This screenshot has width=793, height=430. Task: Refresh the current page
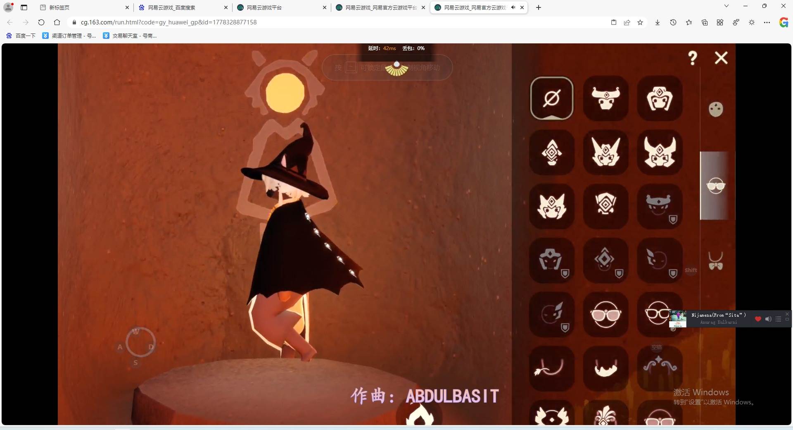click(41, 22)
